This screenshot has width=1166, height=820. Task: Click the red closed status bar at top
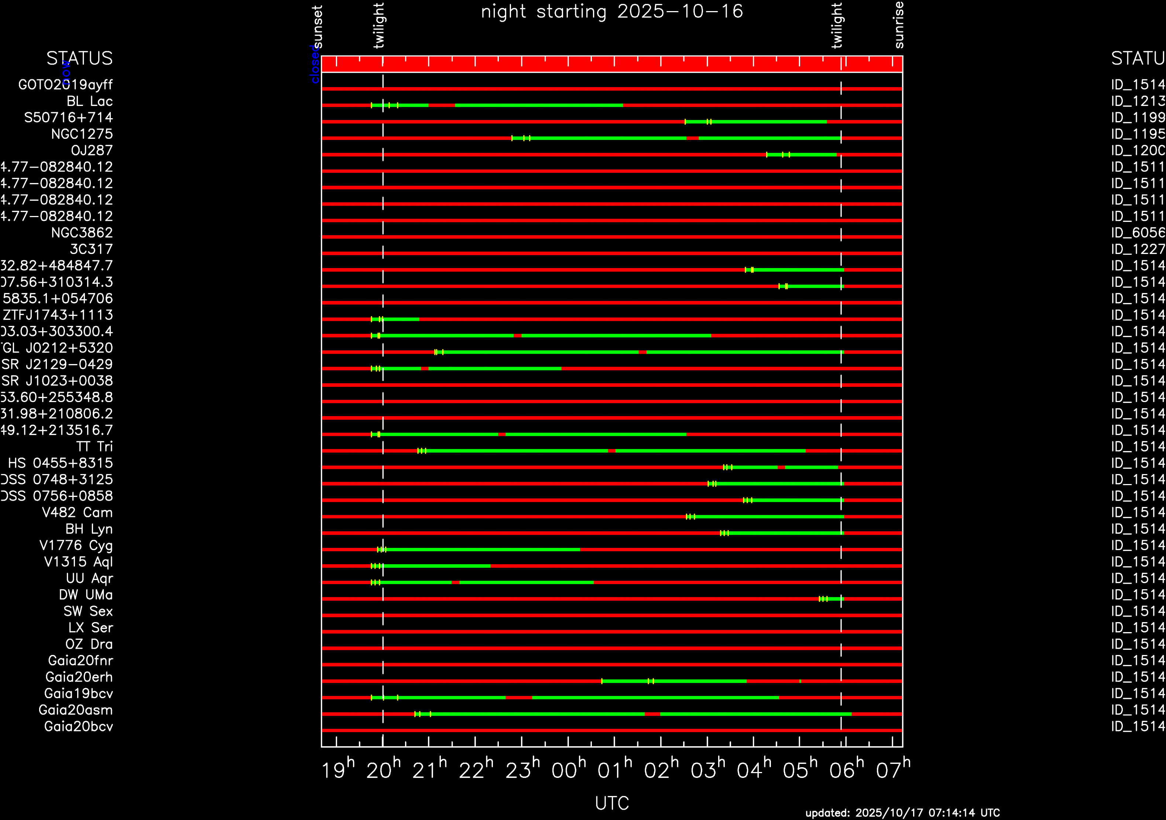(x=611, y=65)
